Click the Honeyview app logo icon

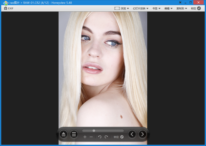(x=6, y=3)
